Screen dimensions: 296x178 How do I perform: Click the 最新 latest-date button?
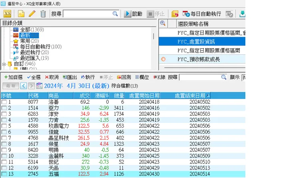11,86
